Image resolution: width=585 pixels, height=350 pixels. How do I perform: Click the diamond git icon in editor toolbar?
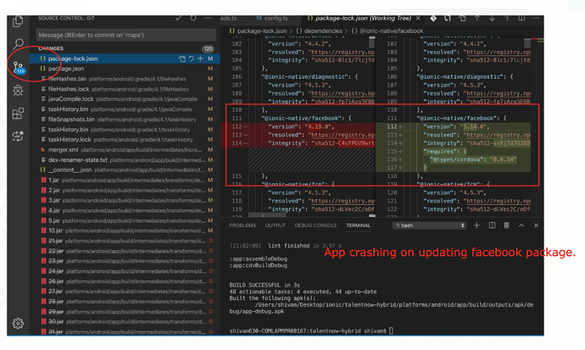[433, 19]
